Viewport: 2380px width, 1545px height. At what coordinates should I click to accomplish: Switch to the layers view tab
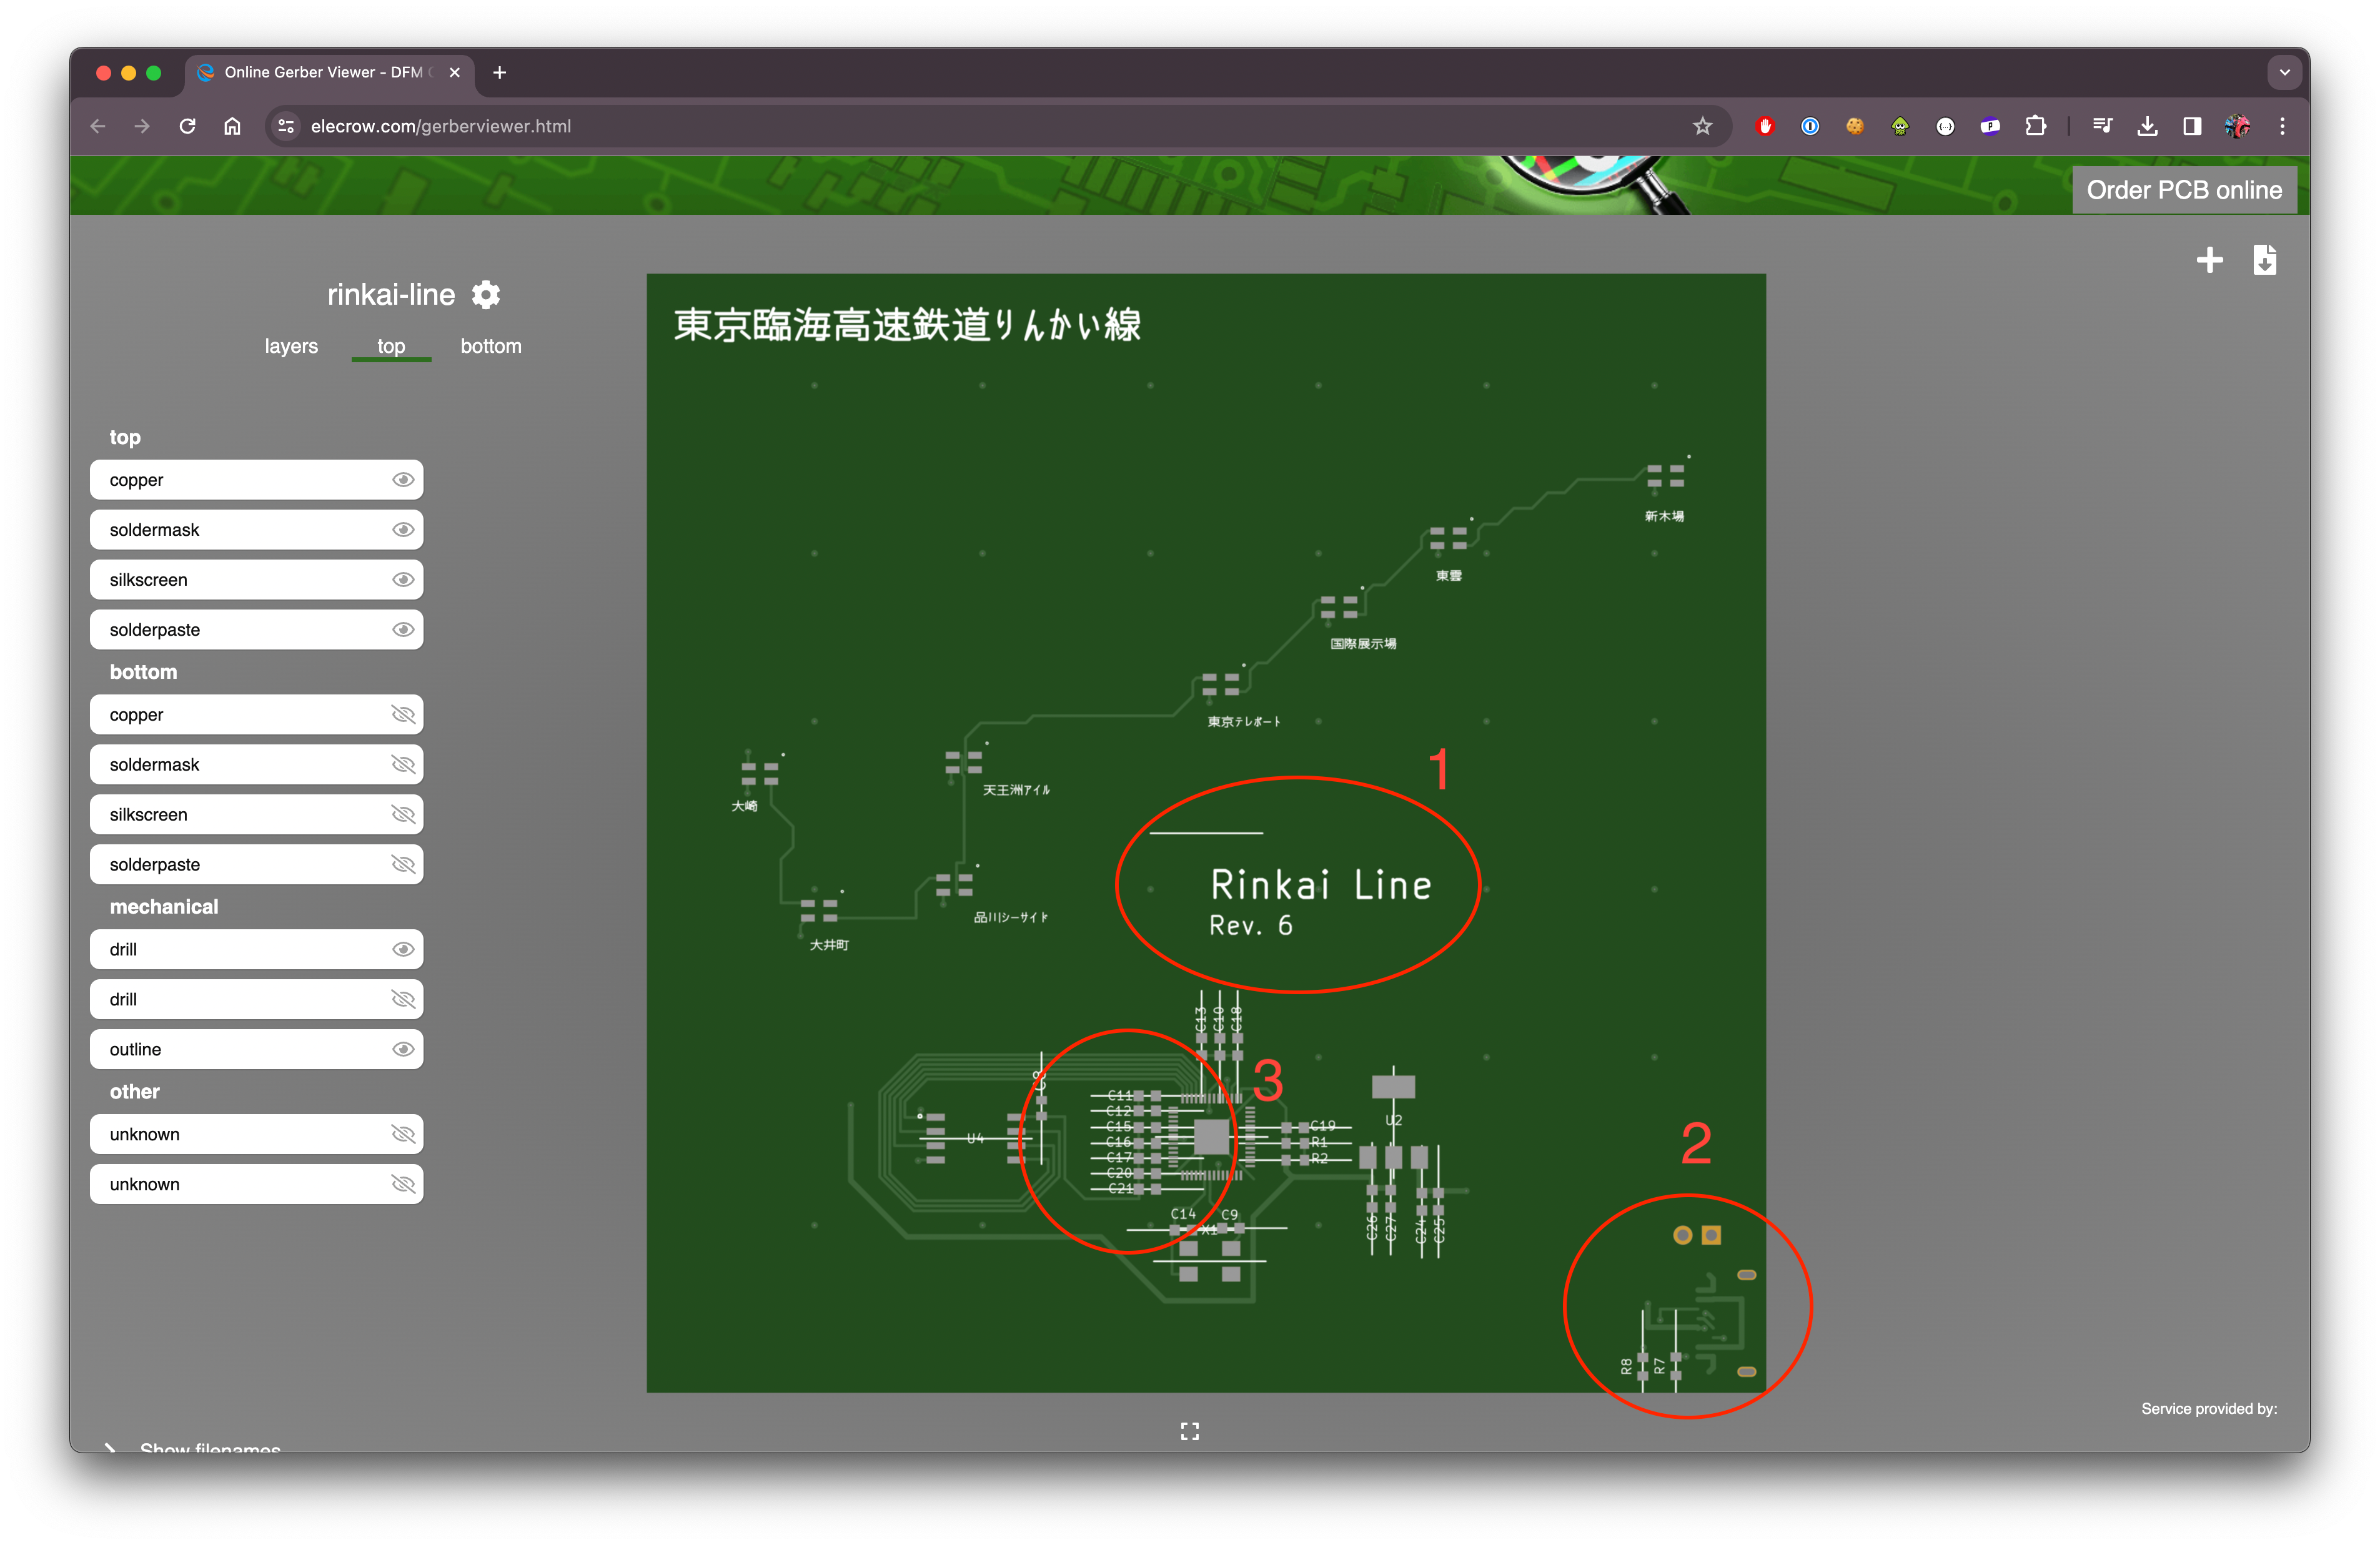click(x=291, y=346)
